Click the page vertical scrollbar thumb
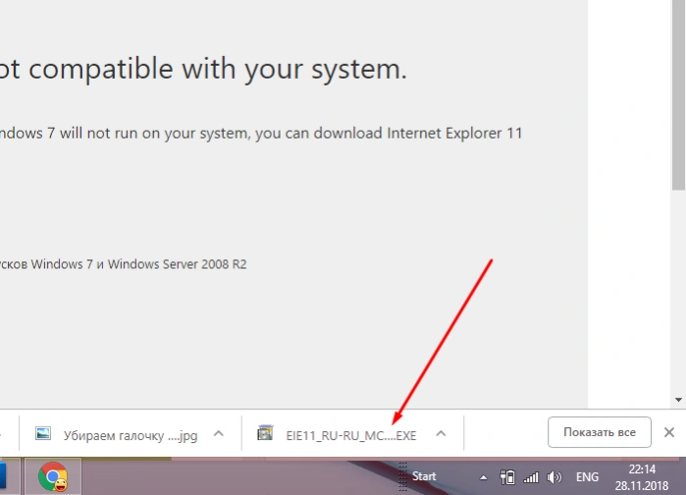 tap(678, 95)
